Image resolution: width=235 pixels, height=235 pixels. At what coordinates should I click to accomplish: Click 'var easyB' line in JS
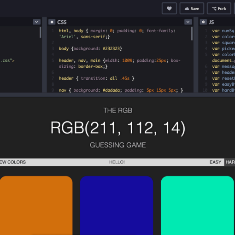click(x=223, y=84)
